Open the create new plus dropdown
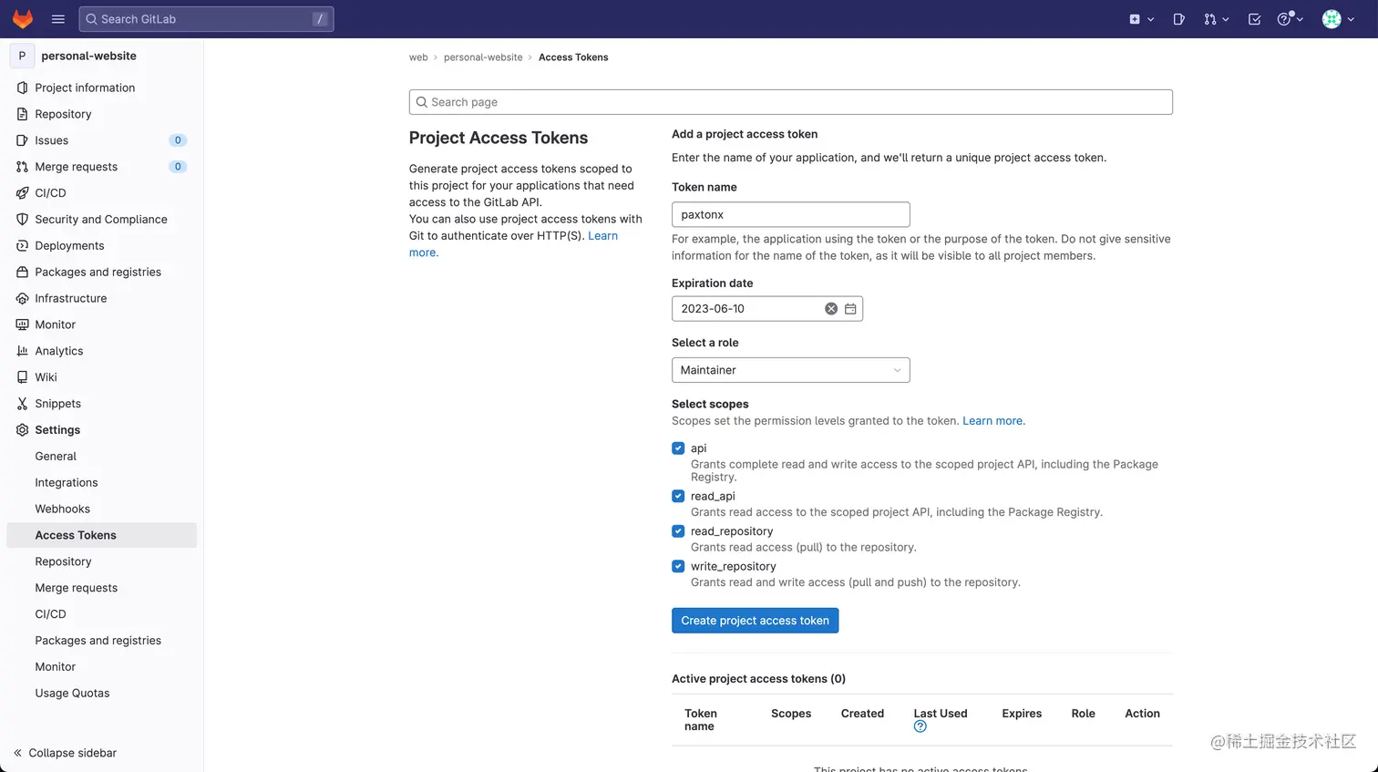The width and height of the screenshot is (1378, 772). coord(1141,19)
